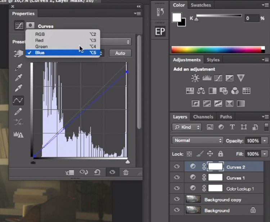Hide the Curves 1 layer
The image size is (270, 222).
(177, 177)
